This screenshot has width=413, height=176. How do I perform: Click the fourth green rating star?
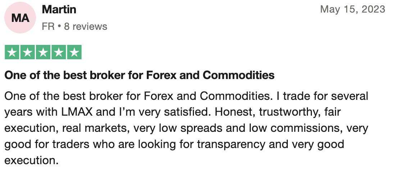tap(59, 52)
